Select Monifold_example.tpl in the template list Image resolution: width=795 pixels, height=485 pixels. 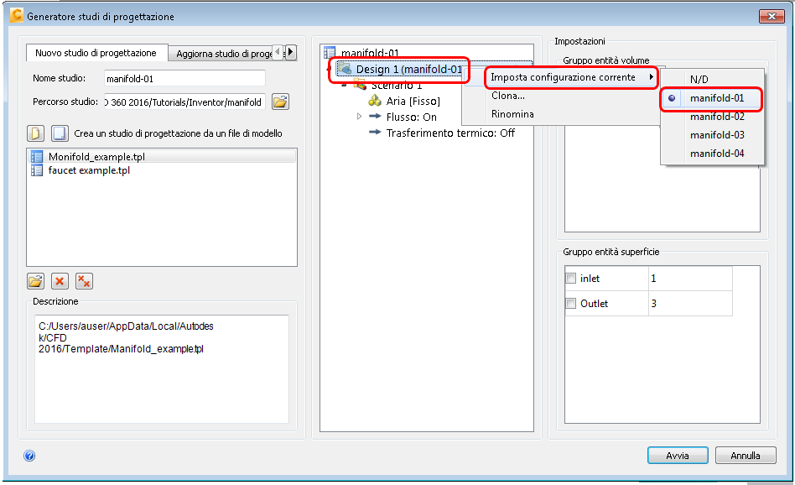[x=162, y=156]
